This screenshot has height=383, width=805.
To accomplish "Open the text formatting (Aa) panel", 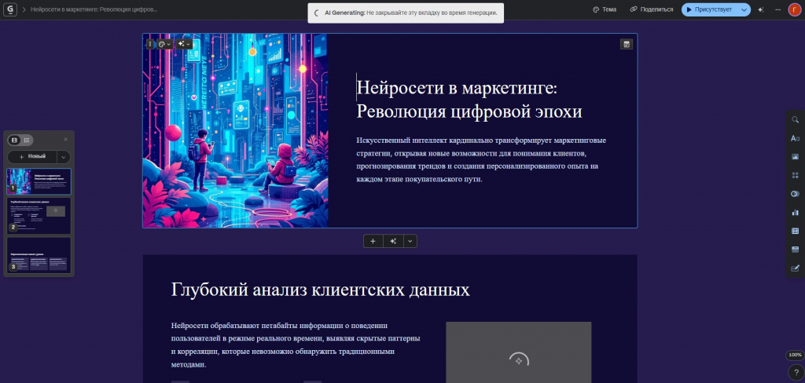I will tap(795, 138).
